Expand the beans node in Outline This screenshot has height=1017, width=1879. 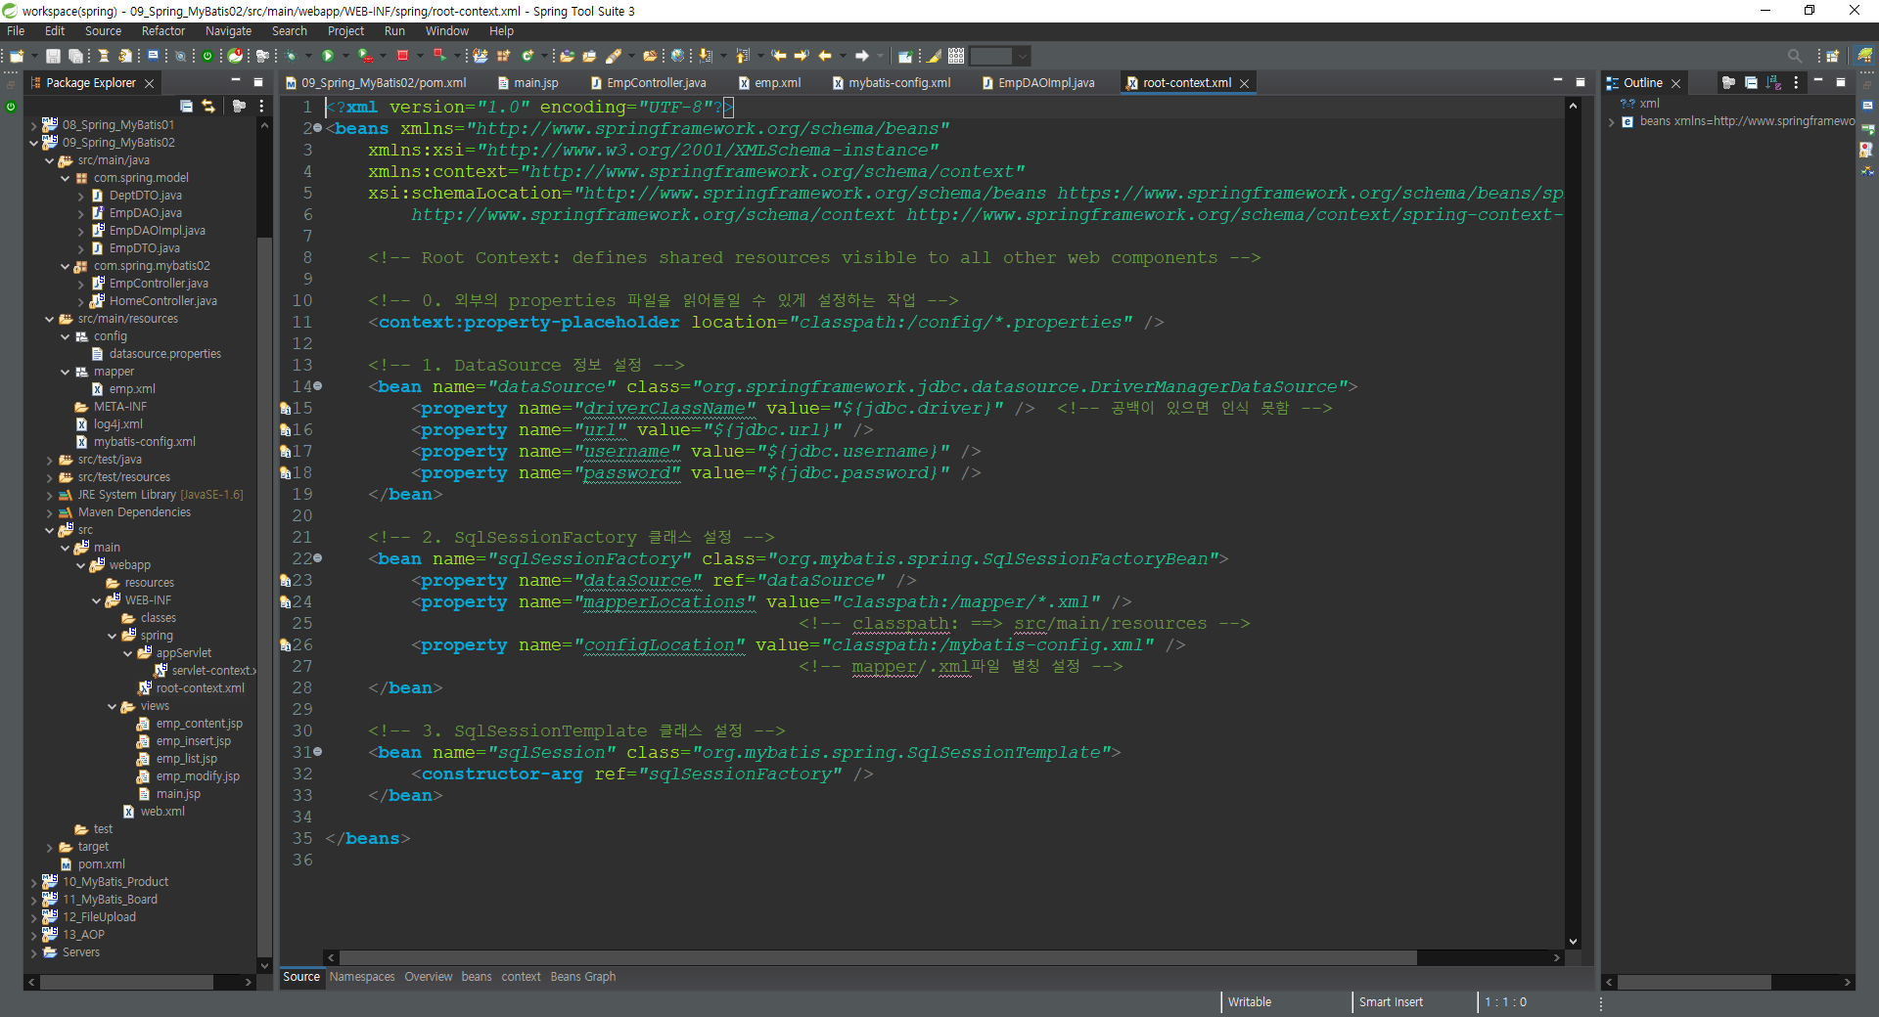point(1612,122)
